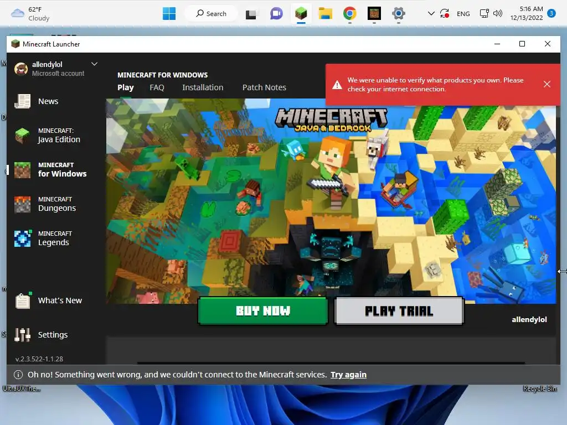Click MINECRAFT FOR WINDOWS heading
Viewport: 567px width, 425px height.
(x=162, y=75)
